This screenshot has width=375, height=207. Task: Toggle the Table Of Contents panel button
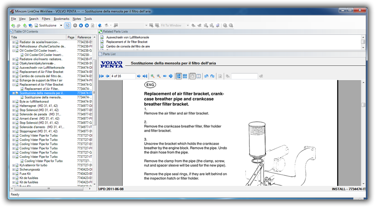pos(68,25)
